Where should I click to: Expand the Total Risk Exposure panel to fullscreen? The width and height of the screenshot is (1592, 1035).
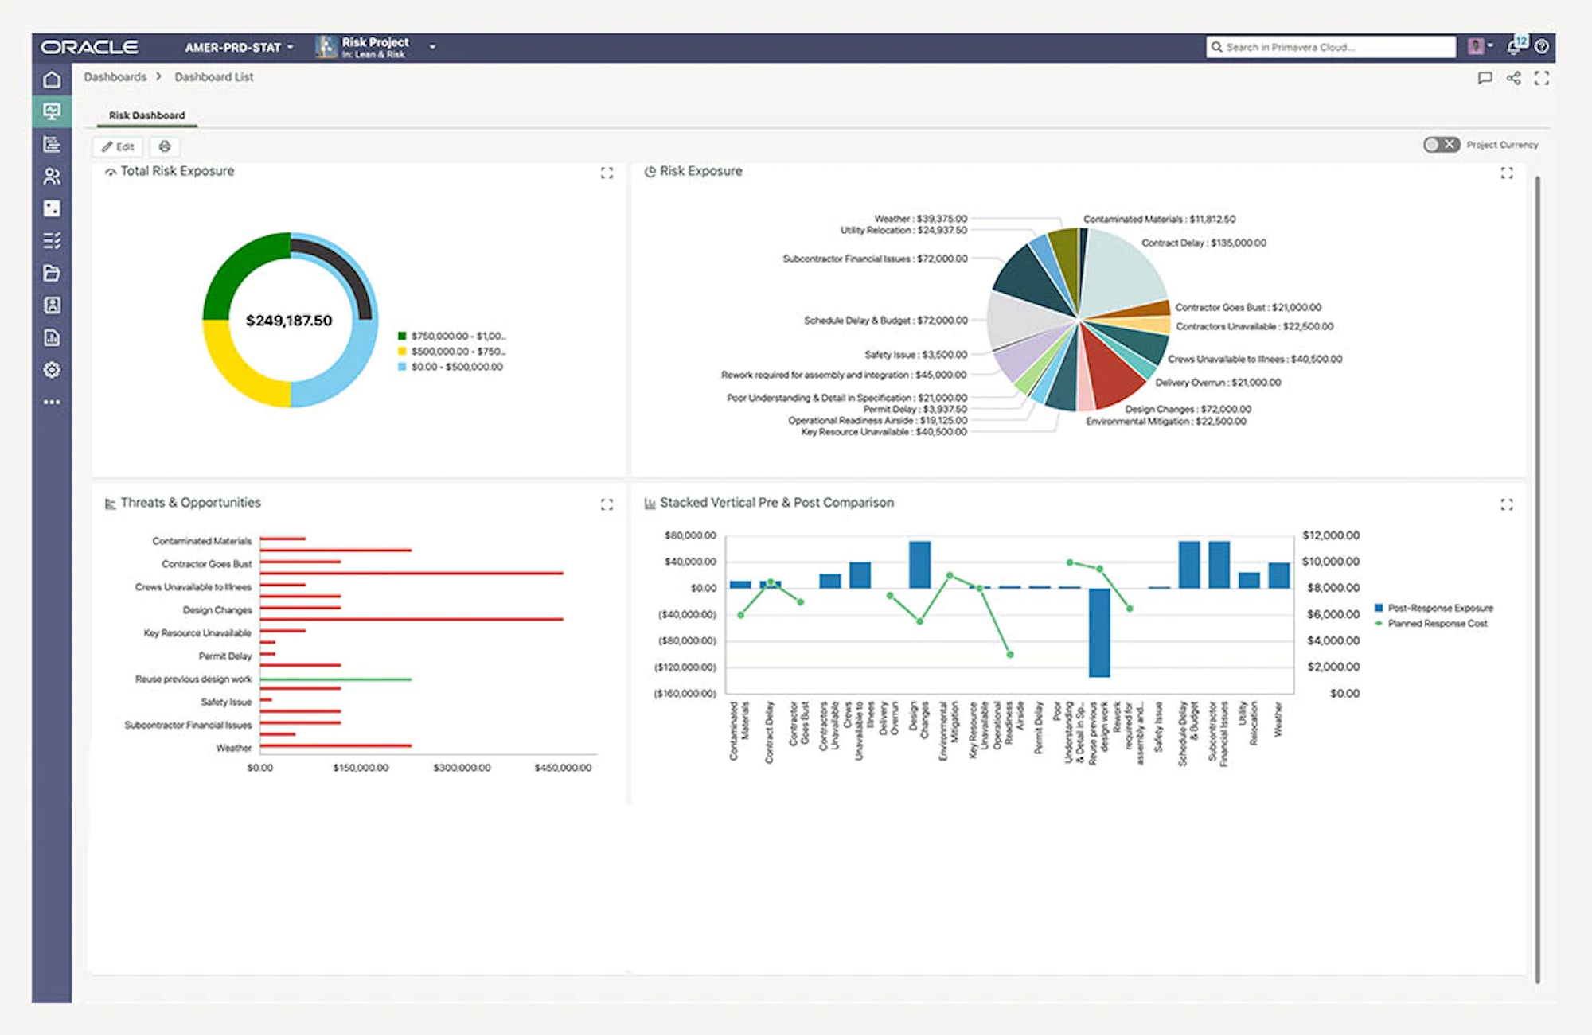tap(607, 173)
